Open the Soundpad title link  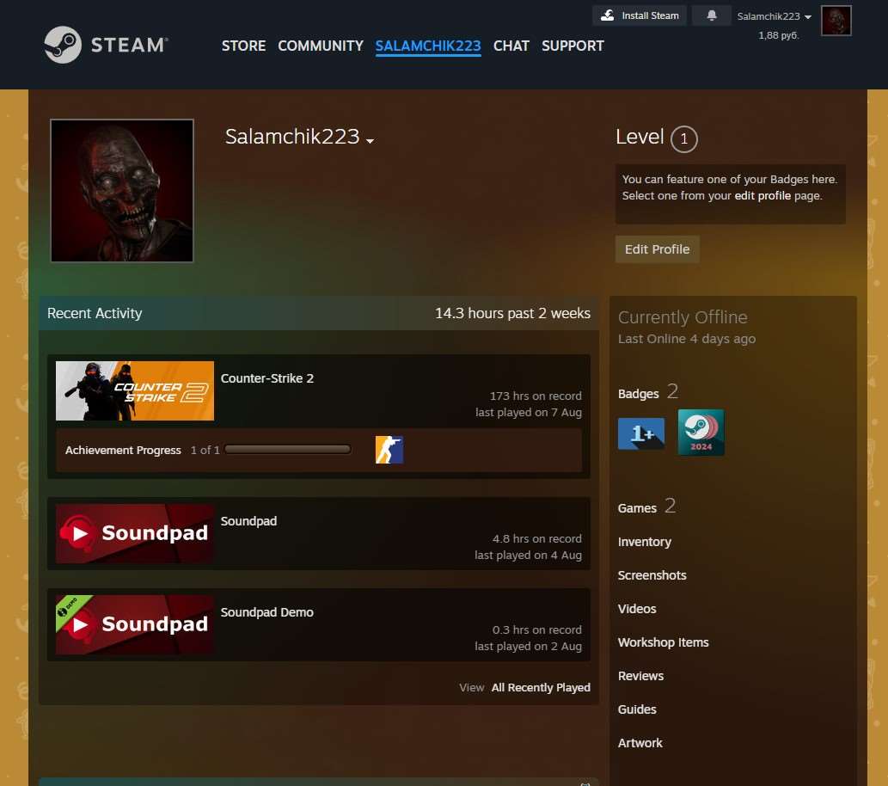click(x=248, y=521)
